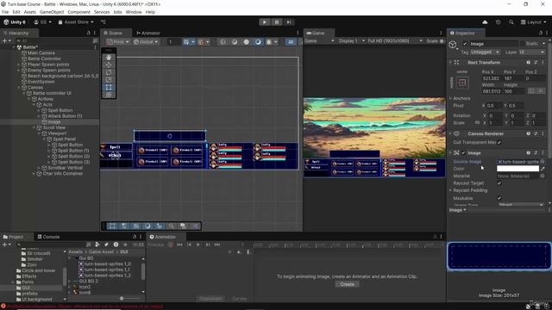This screenshot has height=310, width=552.
Task: Open global search magnifier icon
Action: 511,22
